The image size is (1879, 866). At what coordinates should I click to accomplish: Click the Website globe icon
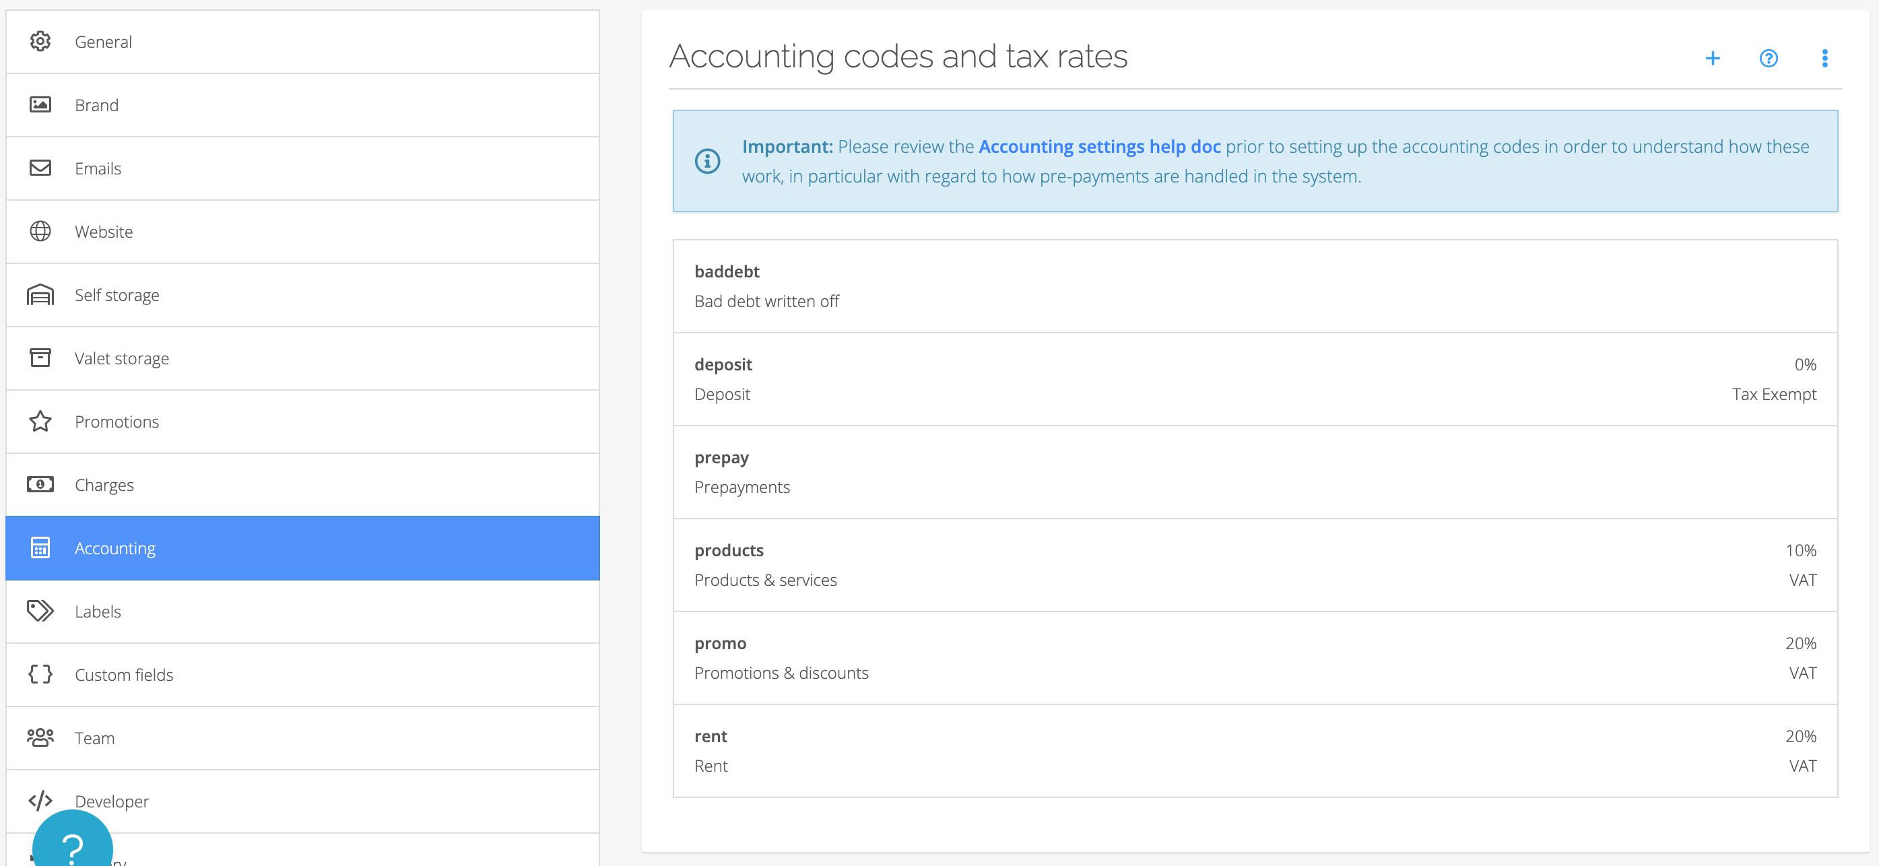40,231
